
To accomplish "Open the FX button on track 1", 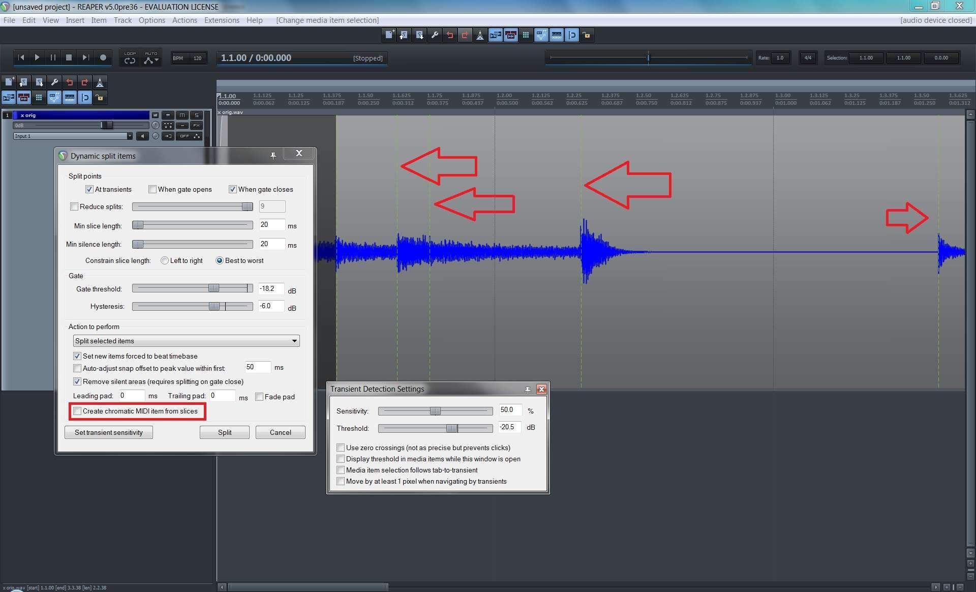I will 196,125.
